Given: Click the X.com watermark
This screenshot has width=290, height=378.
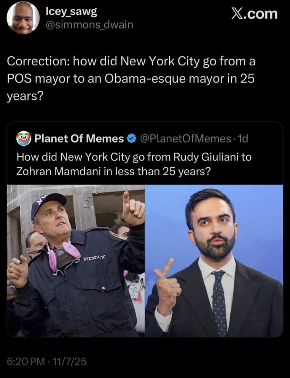Looking at the screenshot, I should pyautogui.click(x=255, y=14).
